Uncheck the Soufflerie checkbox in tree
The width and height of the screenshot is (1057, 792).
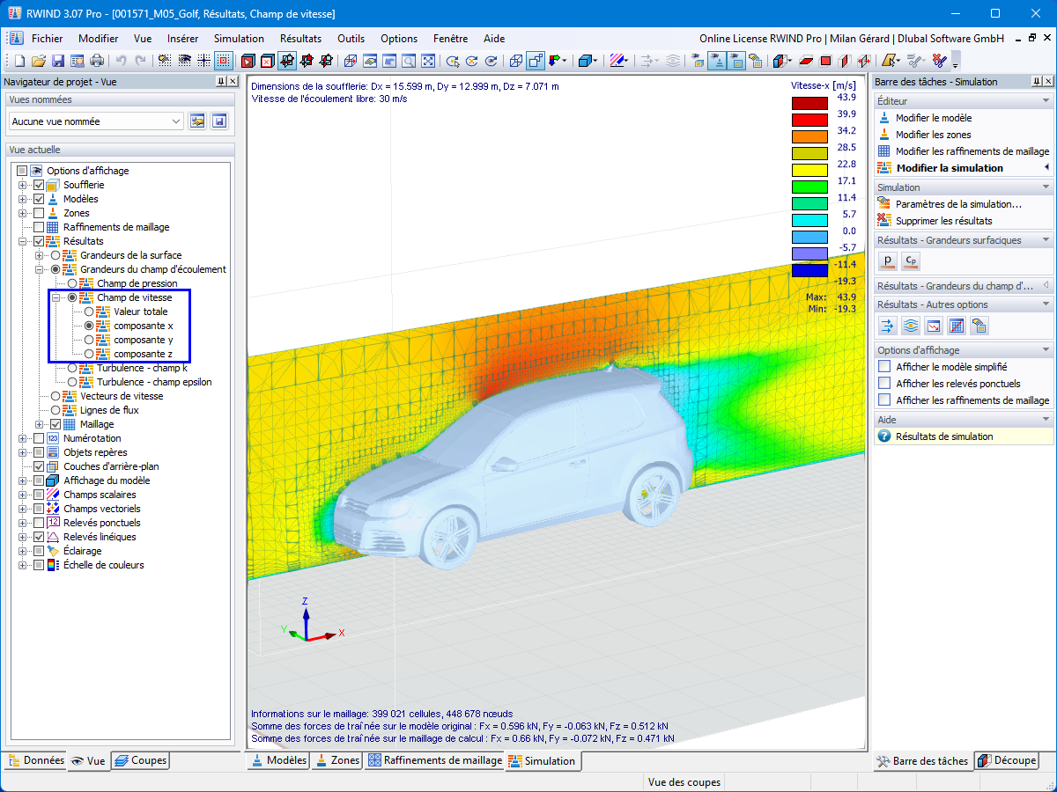pyautogui.click(x=39, y=185)
